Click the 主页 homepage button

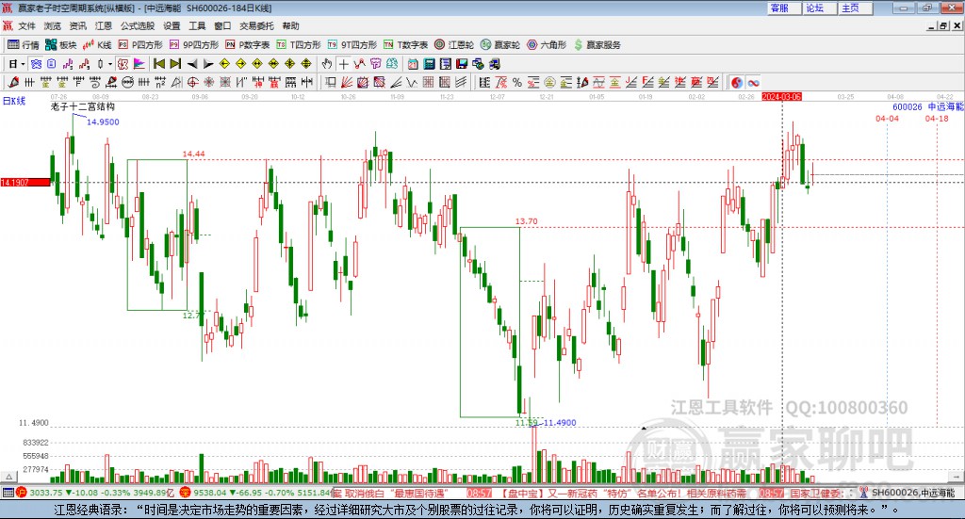[x=854, y=8]
